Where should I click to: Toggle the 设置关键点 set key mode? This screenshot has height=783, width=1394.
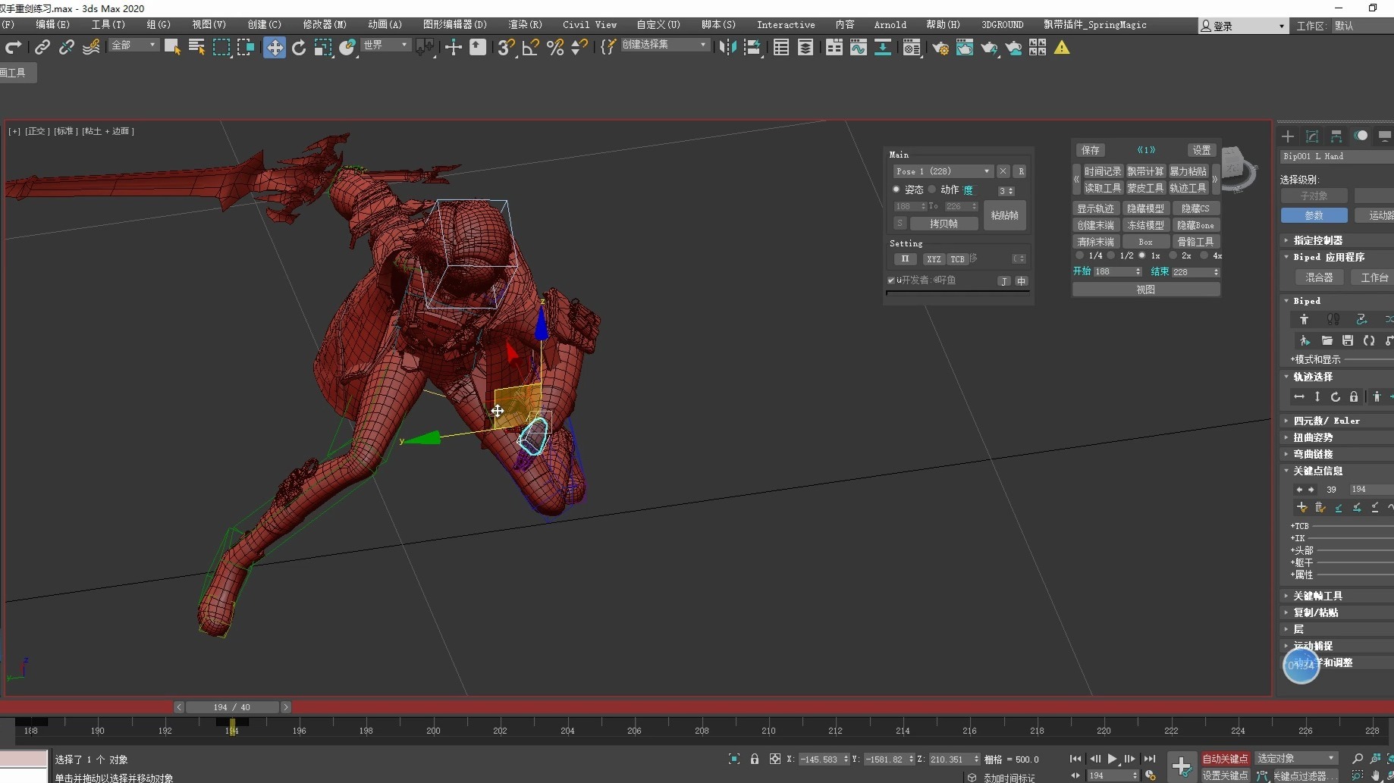[x=1225, y=775]
